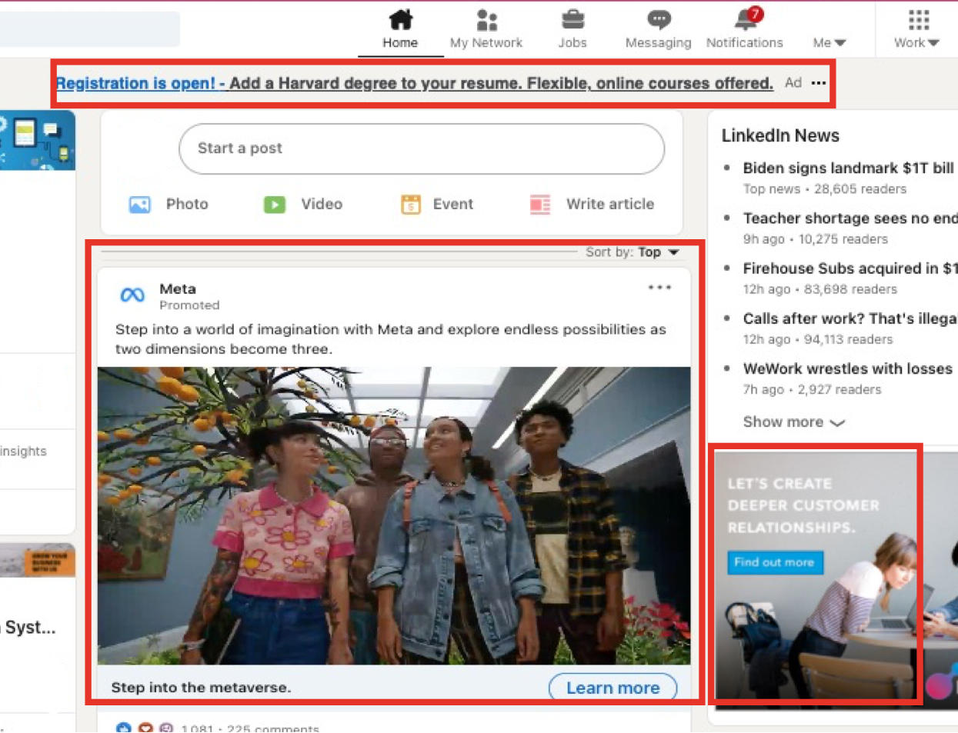Image resolution: width=958 pixels, height=733 pixels.
Task: Click the Work grid icon
Action: [919, 19]
